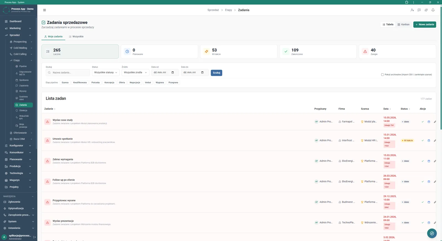Filter by Oferta pipeline stage chip

click(x=122, y=83)
